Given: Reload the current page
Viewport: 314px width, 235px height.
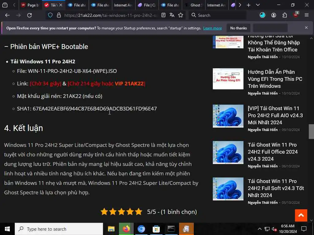Looking at the screenshot, I should [29, 15].
